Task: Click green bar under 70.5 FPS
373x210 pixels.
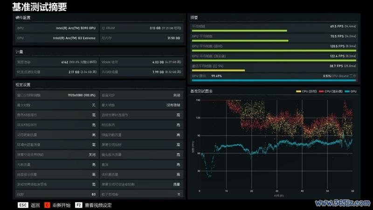Action: (x=240, y=41)
